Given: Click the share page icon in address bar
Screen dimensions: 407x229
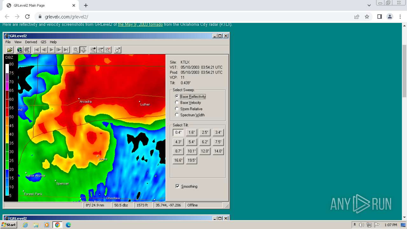Looking at the screenshot, I should (357, 17).
